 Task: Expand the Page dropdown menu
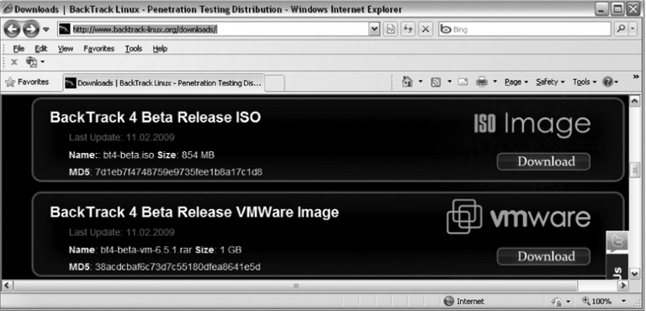click(516, 82)
